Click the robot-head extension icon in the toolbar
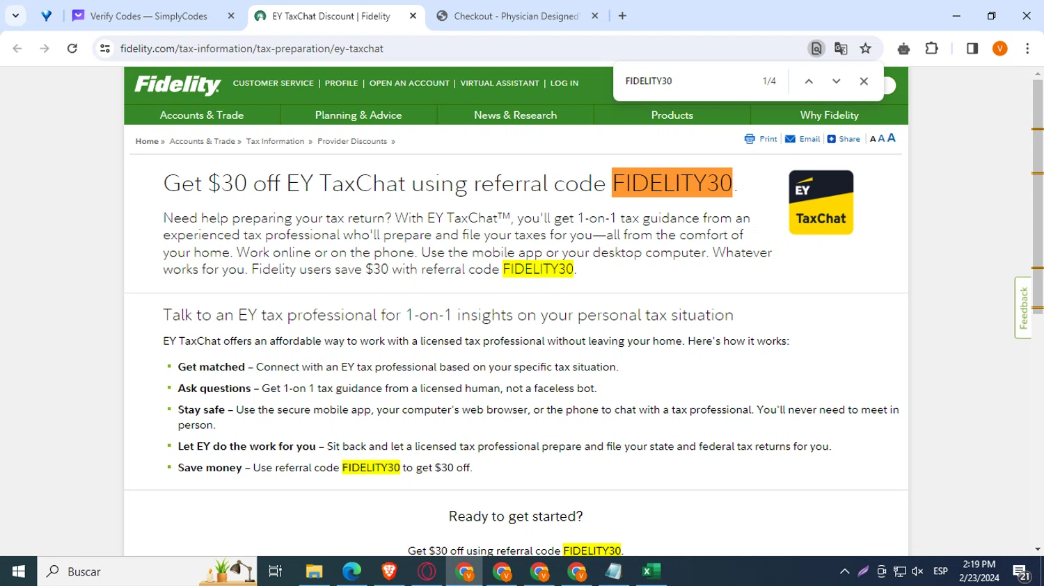 (903, 49)
